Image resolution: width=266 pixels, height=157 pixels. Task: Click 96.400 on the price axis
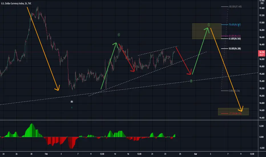coord(262,45)
